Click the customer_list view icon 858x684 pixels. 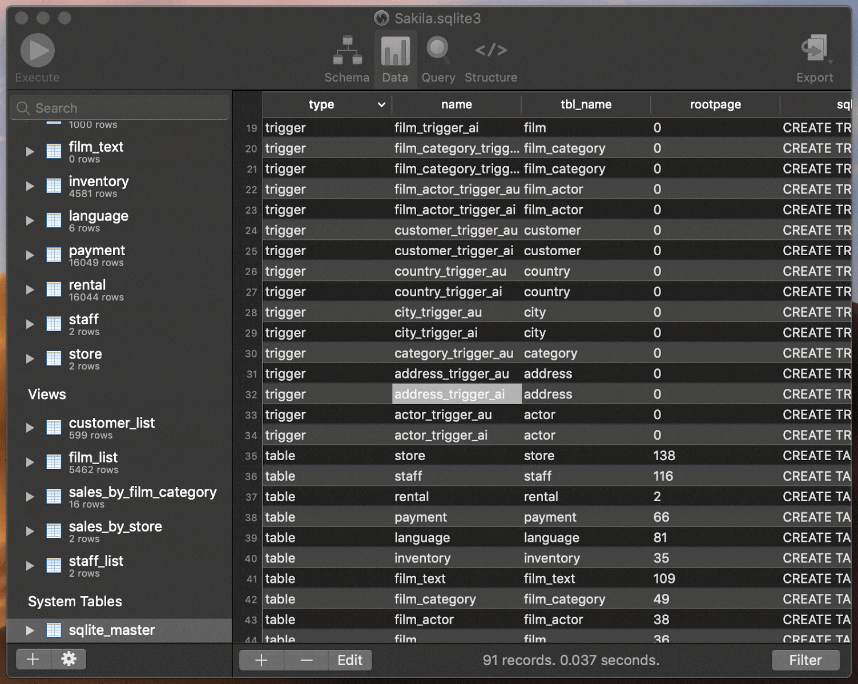53,427
